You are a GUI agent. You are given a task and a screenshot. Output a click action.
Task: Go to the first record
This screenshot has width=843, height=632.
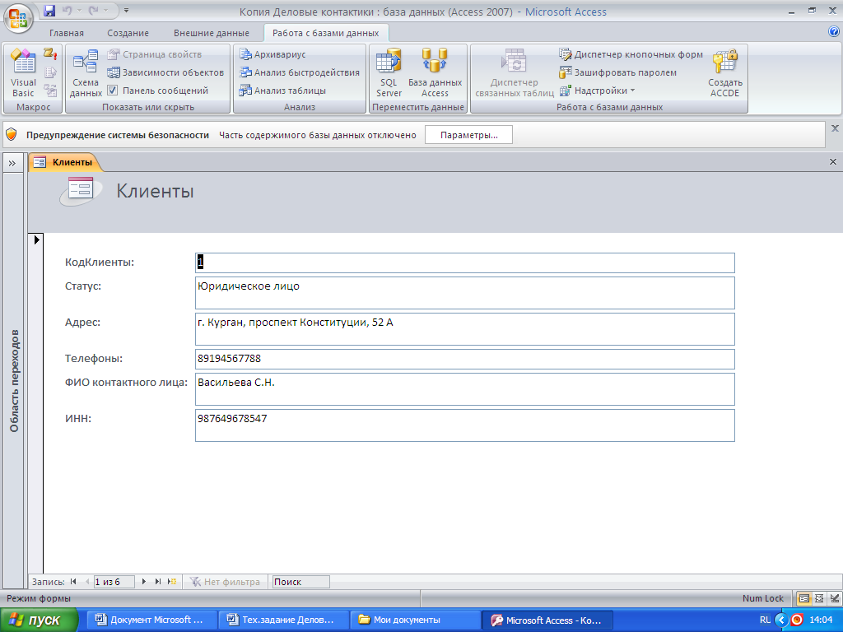pyautogui.click(x=73, y=582)
